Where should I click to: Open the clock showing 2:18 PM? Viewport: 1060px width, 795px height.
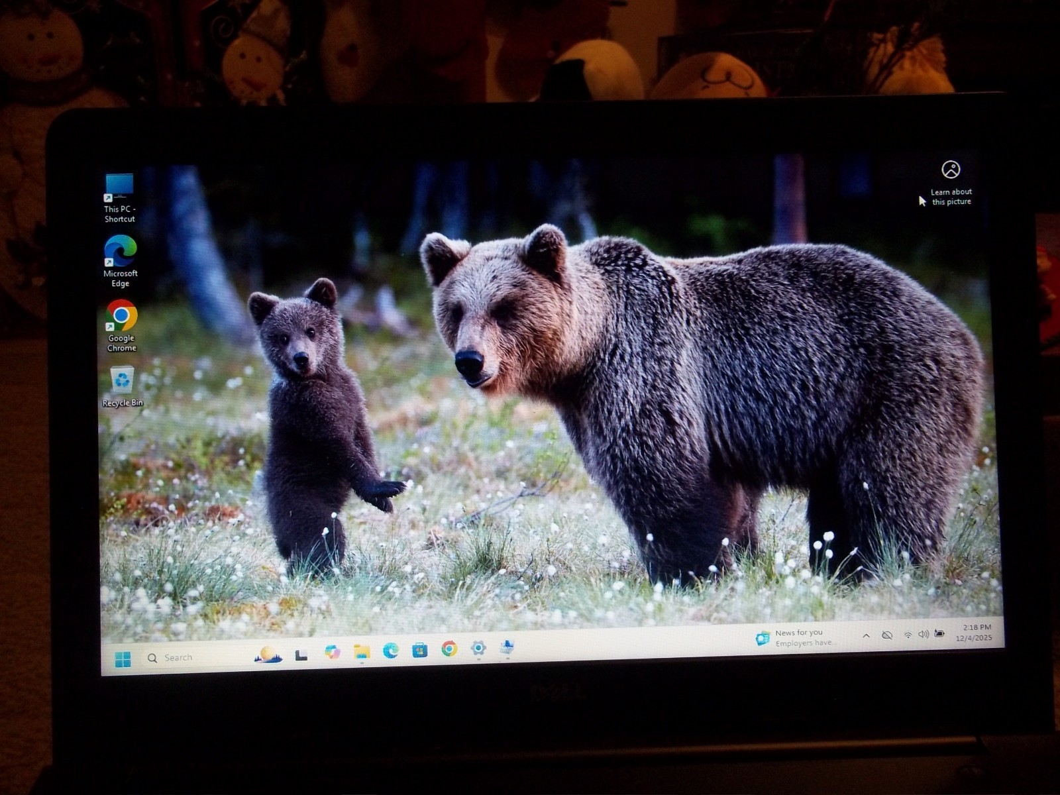(974, 632)
